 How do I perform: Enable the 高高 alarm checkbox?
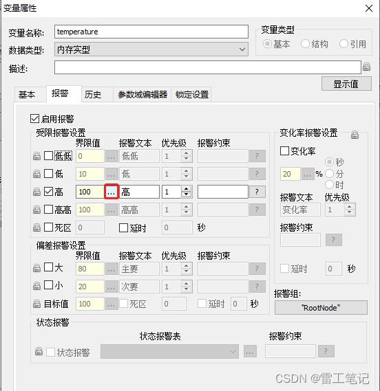coord(48,209)
